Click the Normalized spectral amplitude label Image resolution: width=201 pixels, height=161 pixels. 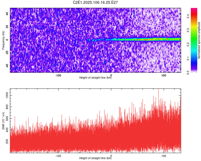coord(199,40)
